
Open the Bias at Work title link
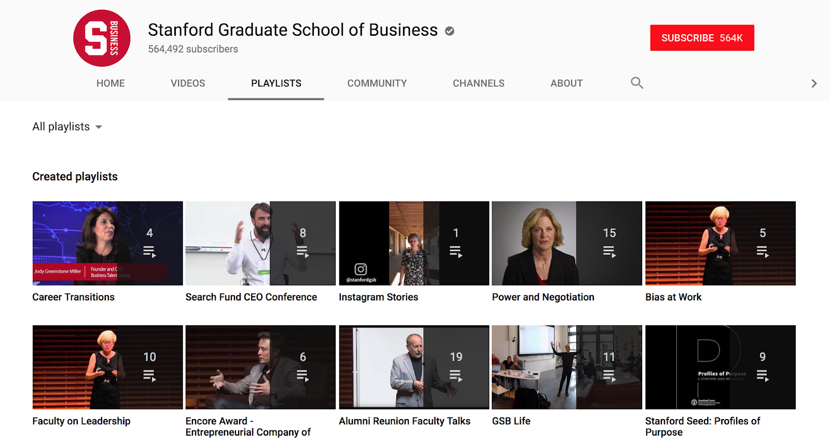(673, 297)
